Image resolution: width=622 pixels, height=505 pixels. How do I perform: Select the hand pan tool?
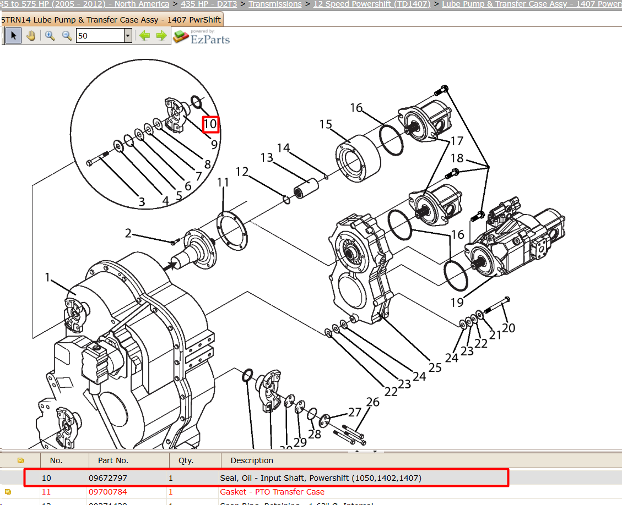[31, 36]
